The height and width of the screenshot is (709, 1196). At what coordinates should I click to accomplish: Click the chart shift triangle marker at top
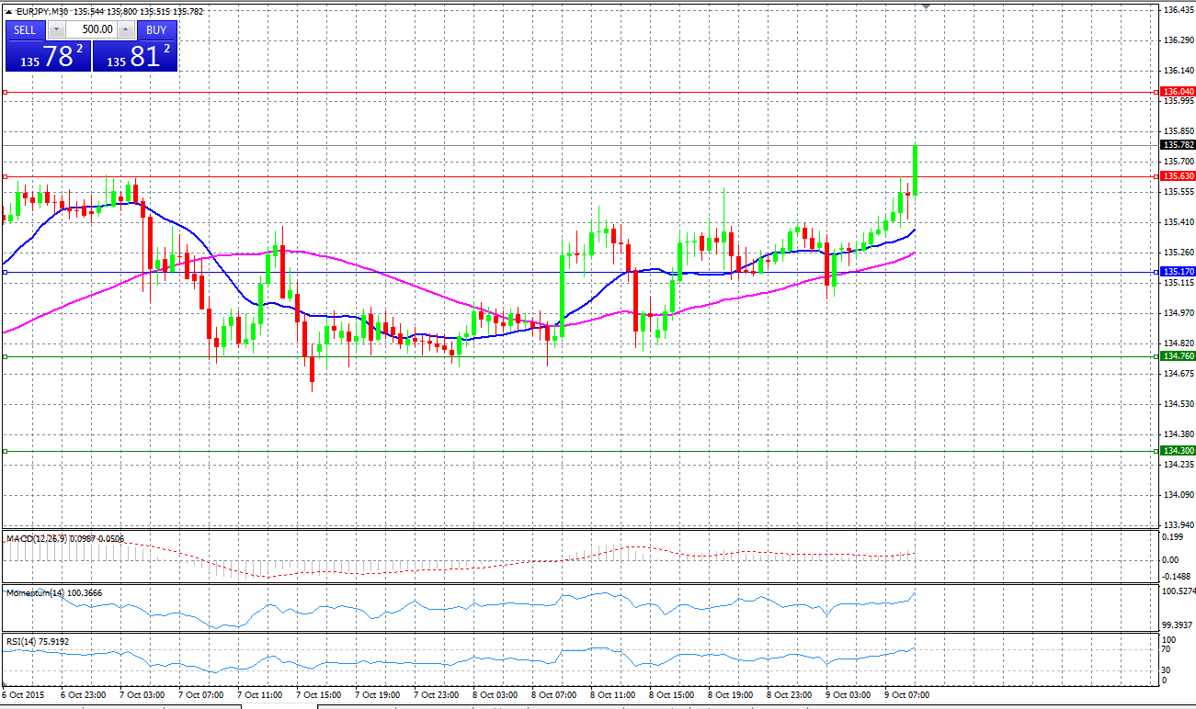coord(927,6)
